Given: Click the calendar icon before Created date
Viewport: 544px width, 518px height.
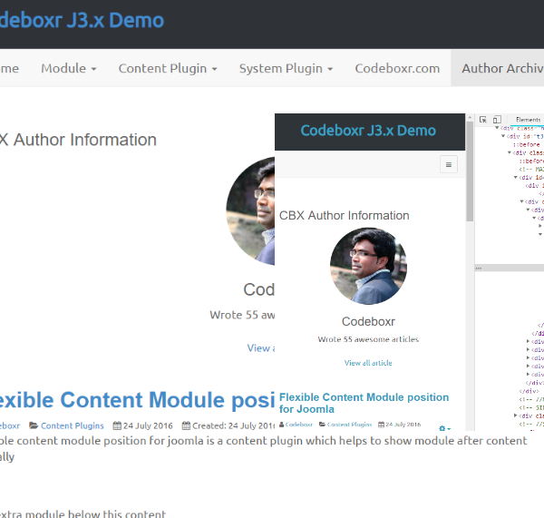Looking at the screenshot, I should [x=186, y=425].
